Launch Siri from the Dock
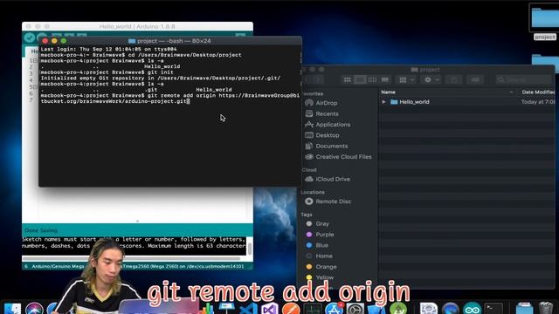This screenshot has height=314, width=559. [34, 308]
